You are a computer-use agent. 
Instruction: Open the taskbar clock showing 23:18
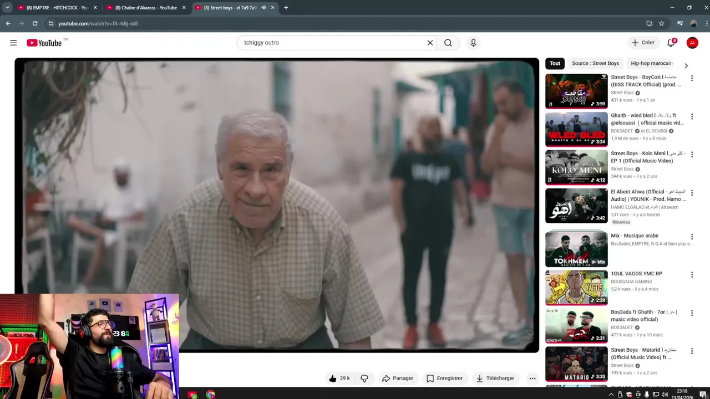682,395
